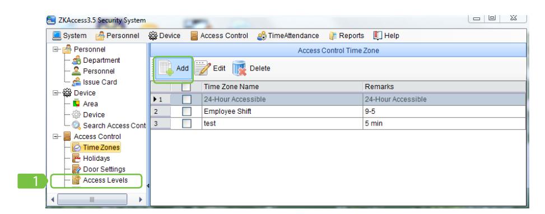The image size is (545, 214).
Task: Collapse the Device tree node
Action: pyautogui.click(x=55, y=93)
